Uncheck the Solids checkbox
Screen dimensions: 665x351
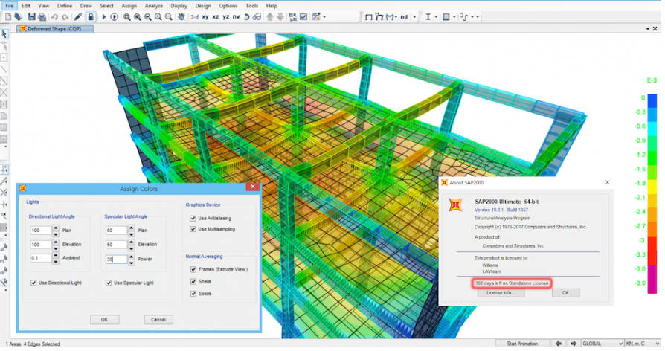pos(193,293)
